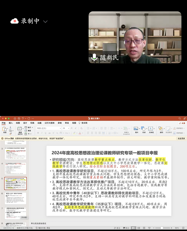Toggle the 备注 notes pane
This screenshot has height=231, width=187.
[117, 228]
